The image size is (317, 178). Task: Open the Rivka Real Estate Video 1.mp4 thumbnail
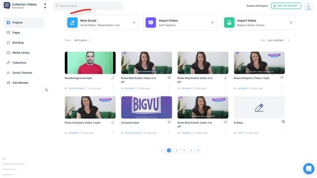pyautogui.click(x=203, y=107)
